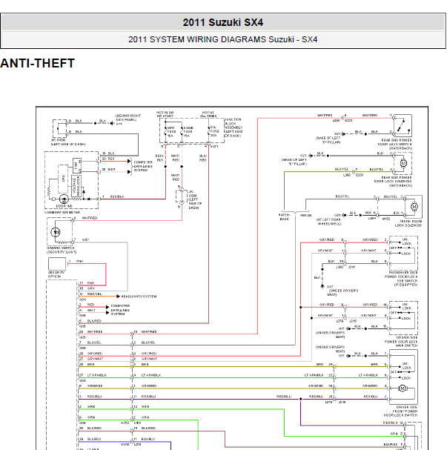Click the DOOR IND lamp symbol
The height and width of the screenshot is (450, 447).
(64, 199)
